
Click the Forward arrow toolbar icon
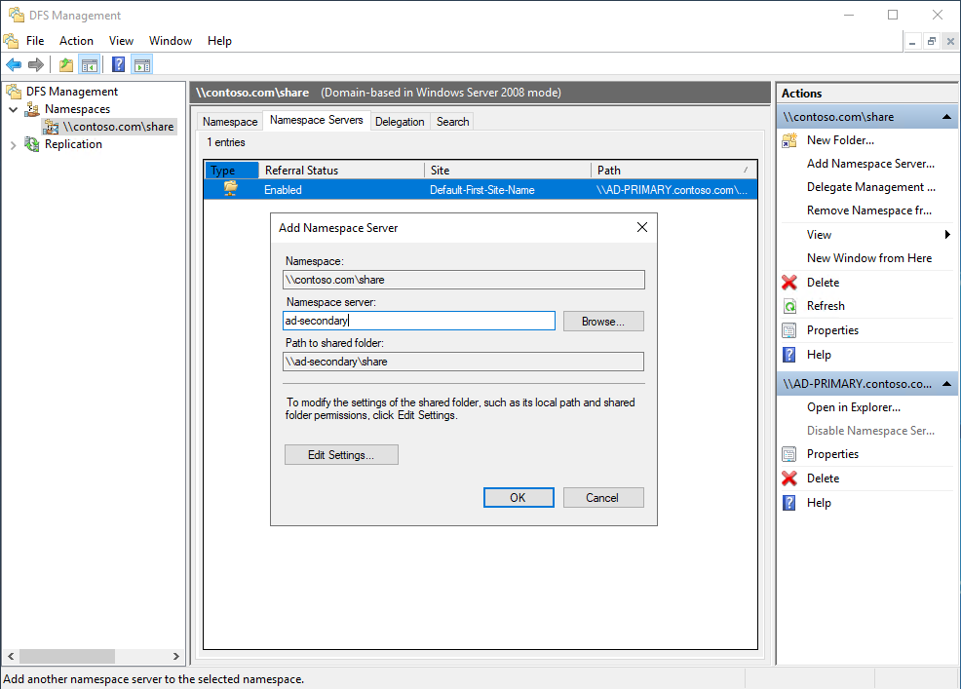36,64
